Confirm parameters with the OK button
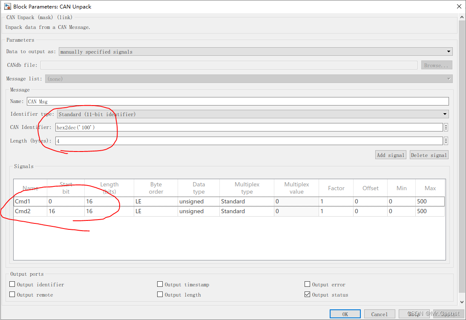 [x=345, y=313]
